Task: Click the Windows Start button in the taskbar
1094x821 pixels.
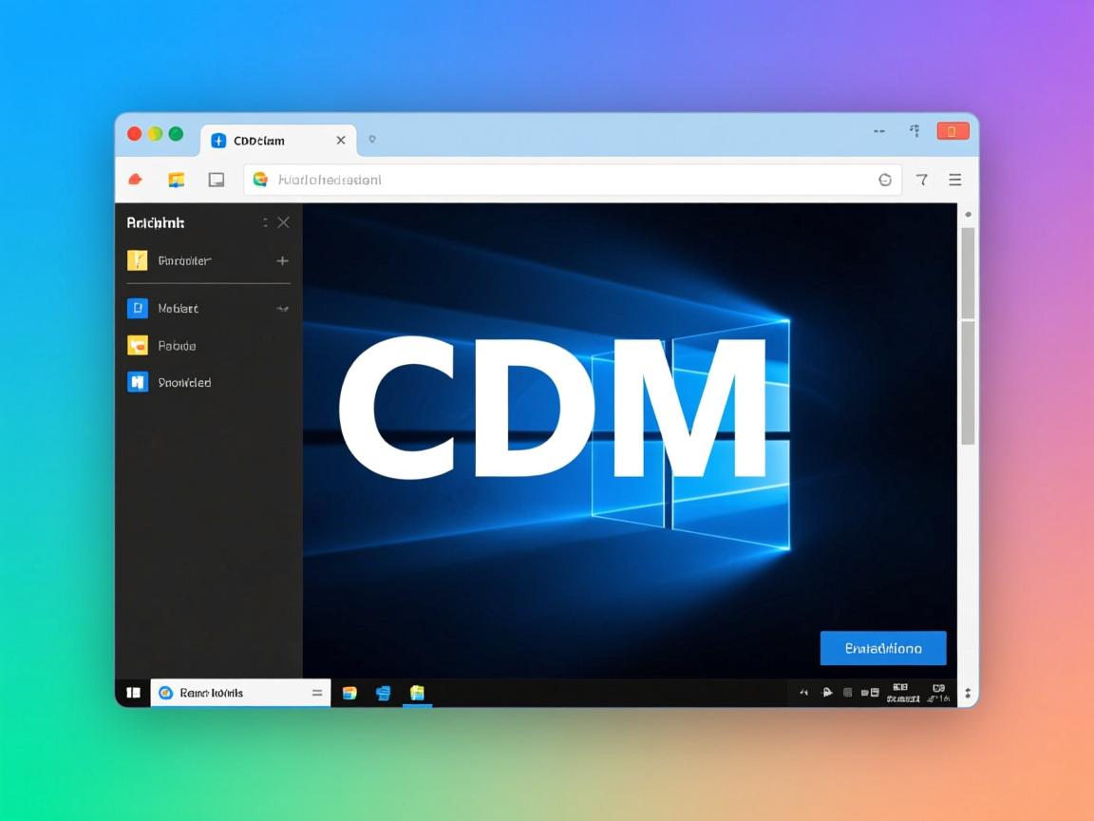Action: coord(134,693)
